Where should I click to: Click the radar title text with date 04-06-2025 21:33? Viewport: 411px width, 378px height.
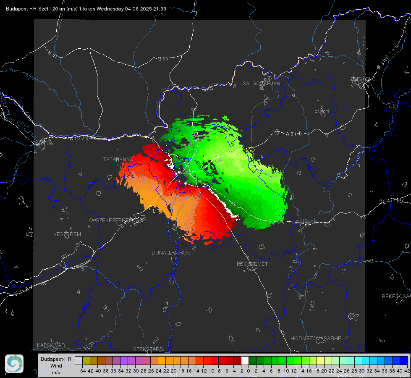(86, 9)
